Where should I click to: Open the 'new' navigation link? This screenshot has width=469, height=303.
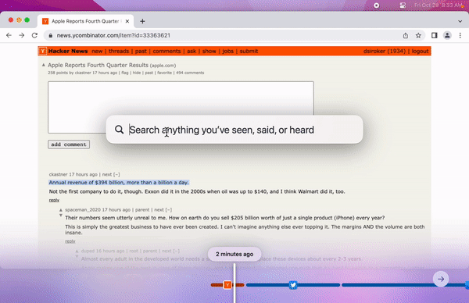[97, 51]
